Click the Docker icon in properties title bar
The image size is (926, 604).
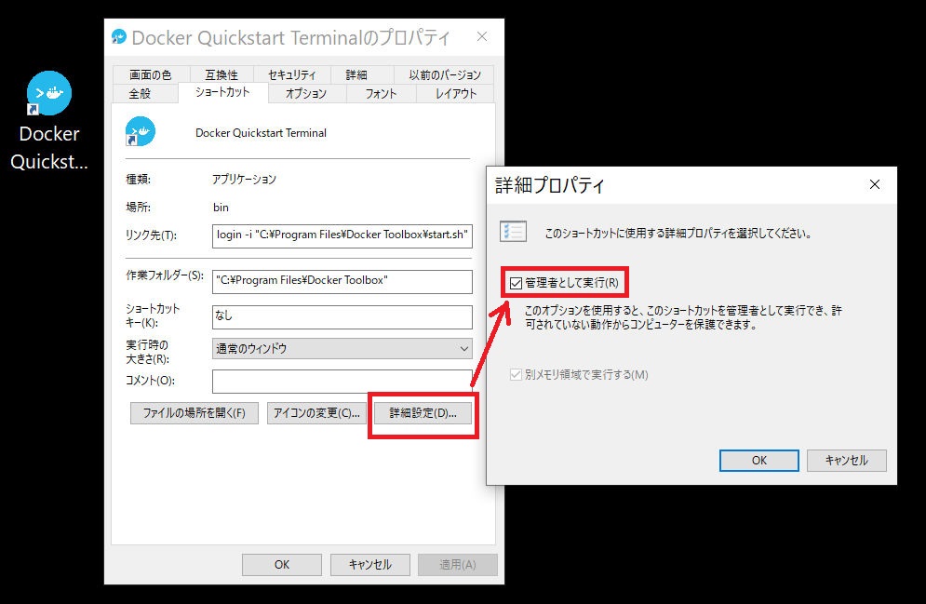(x=118, y=37)
